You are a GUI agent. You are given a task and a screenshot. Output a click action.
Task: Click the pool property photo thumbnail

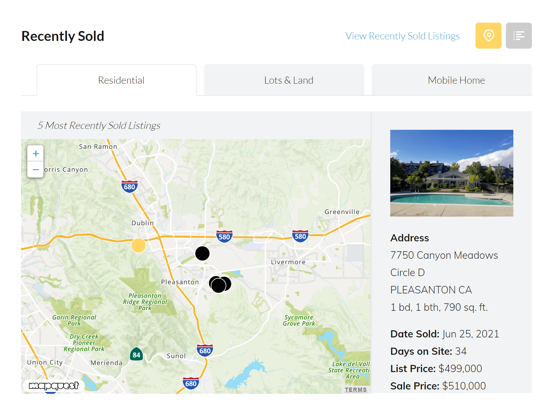(x=452, y=173)
